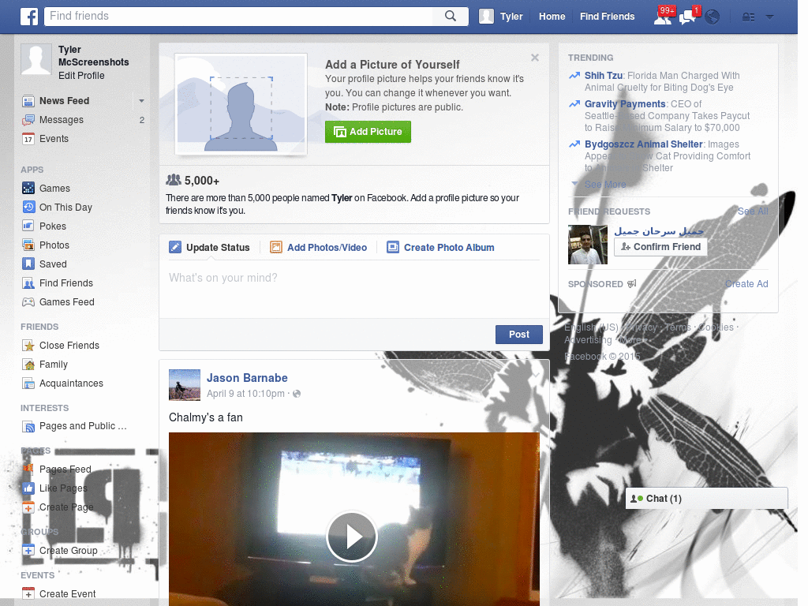Open Tyler profile in top bar

(501, 17)
